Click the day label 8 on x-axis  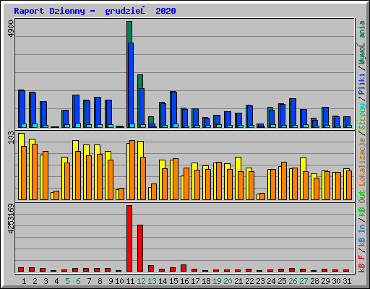point(100,281)
